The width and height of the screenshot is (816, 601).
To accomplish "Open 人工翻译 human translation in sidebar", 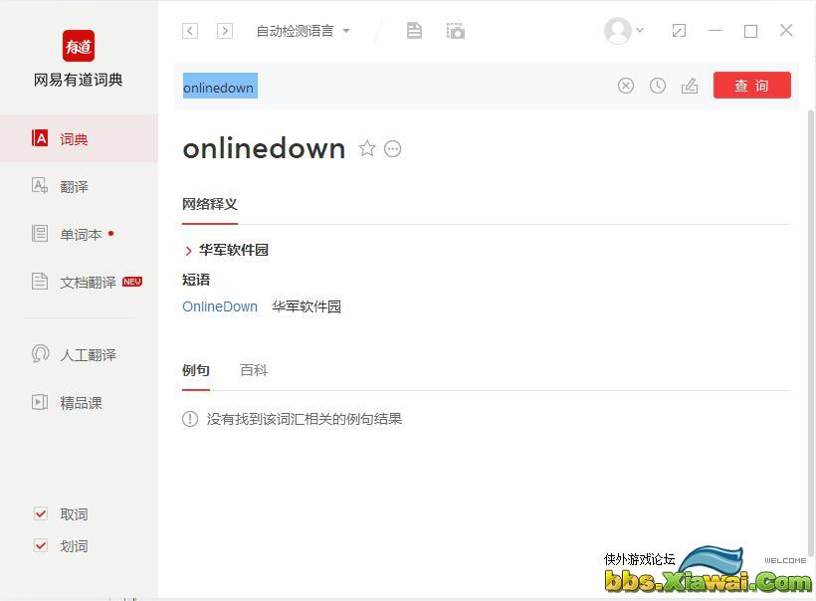I will pyautogui.click(x=79, y=355).
